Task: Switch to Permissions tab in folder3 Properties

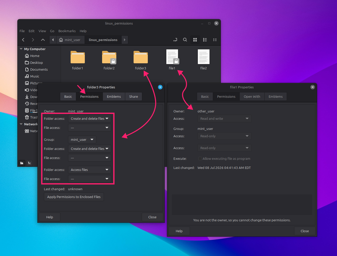Action: [89, 96]
